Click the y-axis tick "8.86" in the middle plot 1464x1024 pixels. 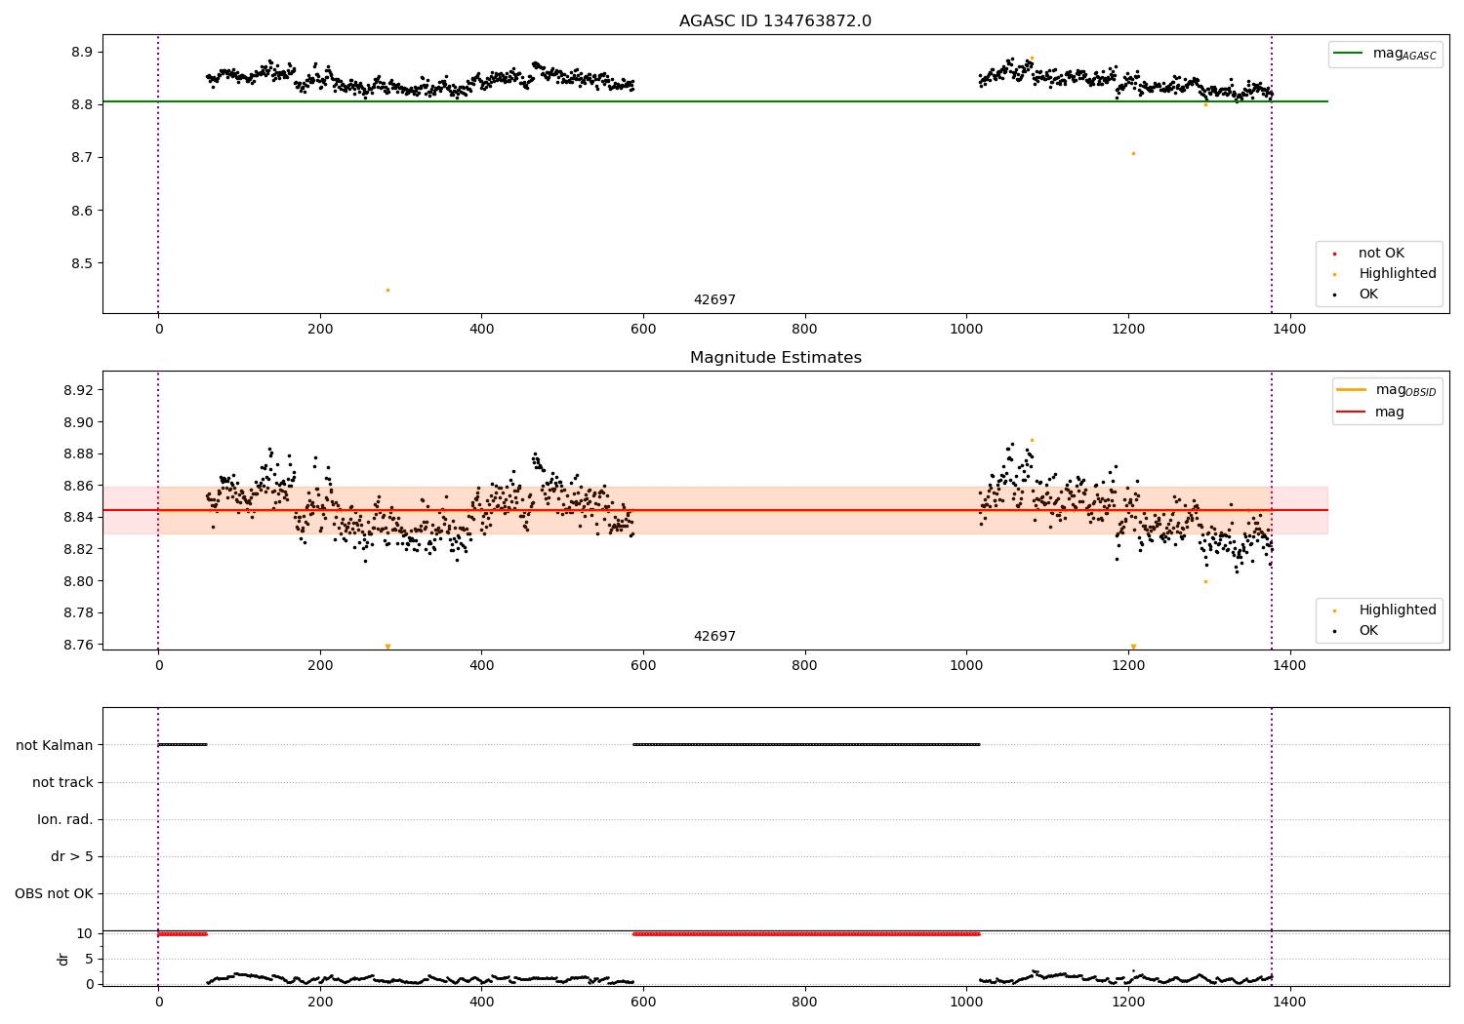pyautogui.click(x=77, y=486)
